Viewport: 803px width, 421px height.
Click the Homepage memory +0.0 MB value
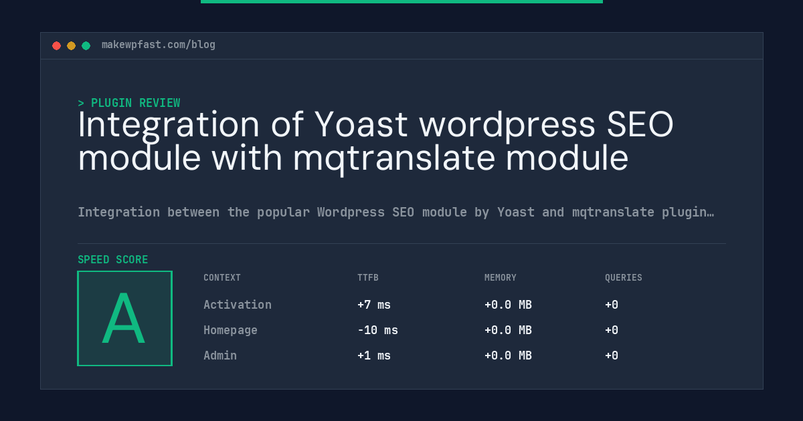tap(508, 330)
